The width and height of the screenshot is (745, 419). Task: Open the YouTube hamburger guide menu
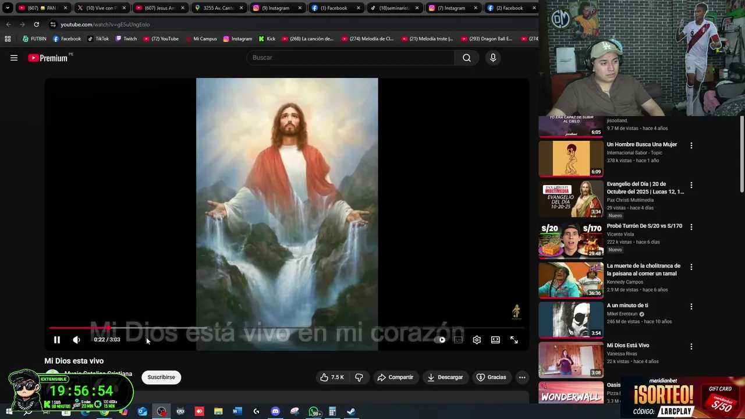14,58
